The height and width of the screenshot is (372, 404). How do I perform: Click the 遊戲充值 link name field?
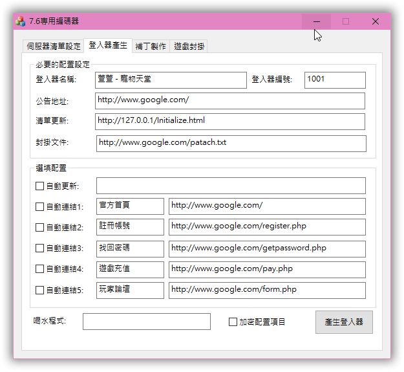[x=130, y=270]
